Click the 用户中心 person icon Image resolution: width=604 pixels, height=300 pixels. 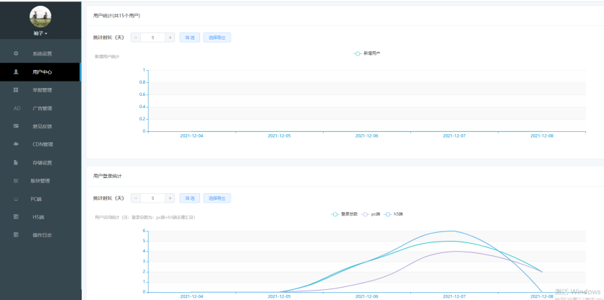(x=16, y=71)
